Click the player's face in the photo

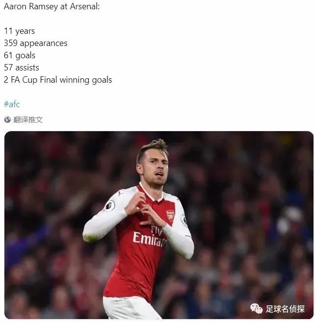[153, 168]
